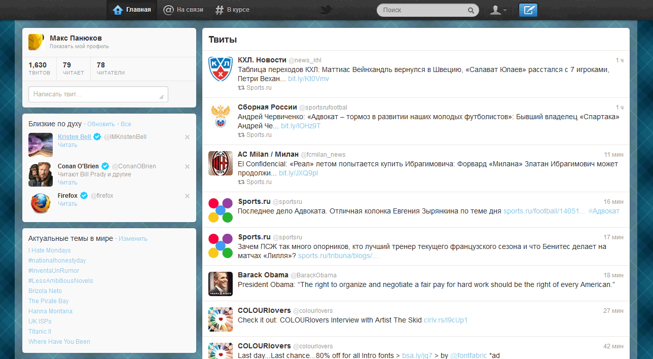Open link bit.ly/JXQ9pl
The image size is (653, 359).
(299, 173)
